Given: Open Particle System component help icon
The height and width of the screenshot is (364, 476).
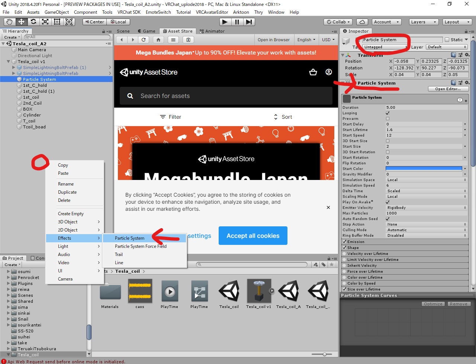Looking at the screenshot, I should pyautogui.click(x=453, y=83).
